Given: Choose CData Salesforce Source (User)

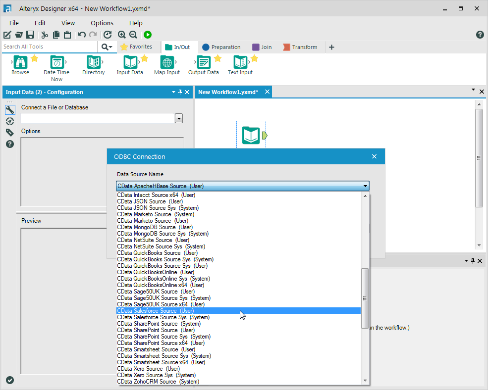Looking at the screenshot, I should (x=238, y=311).
